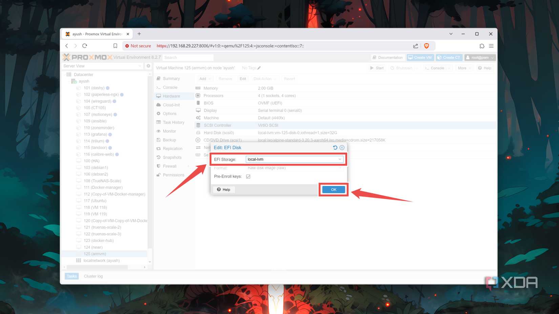This screenshot has height=314, width=559.
Task: Select the Datacenter tree node
Action: (83, 74)
